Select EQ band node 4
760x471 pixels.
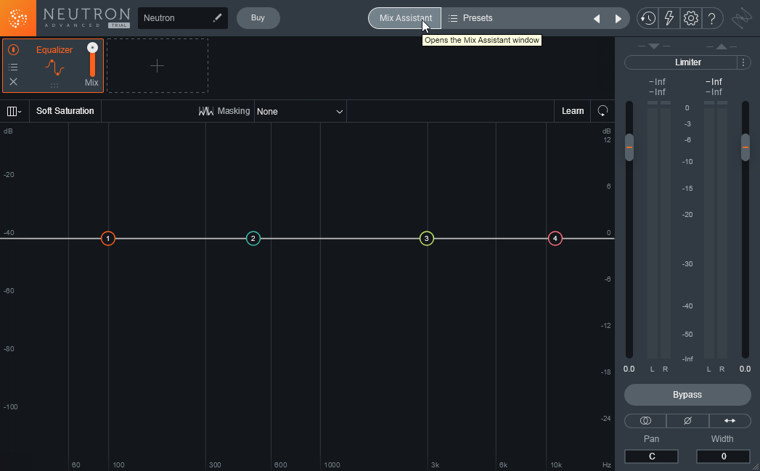tap(555, 239)
